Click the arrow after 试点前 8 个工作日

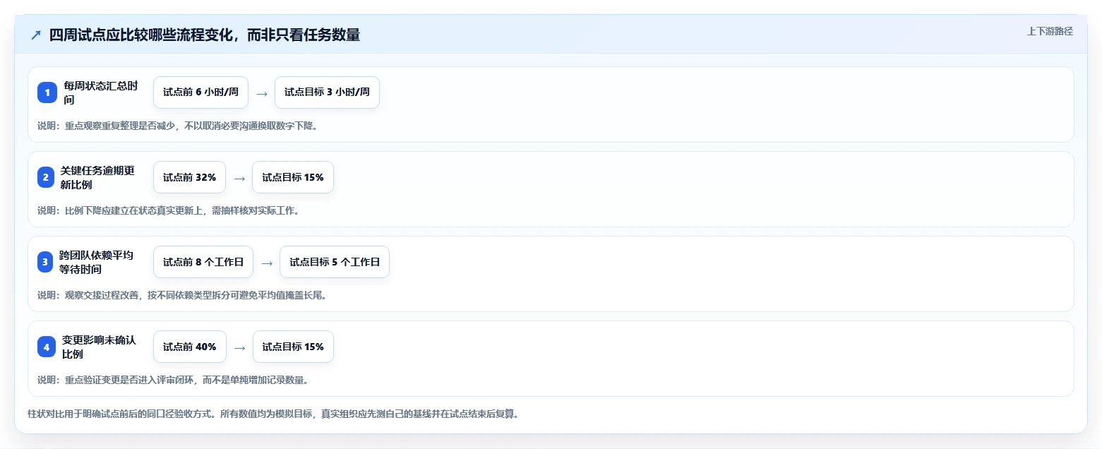click(x=267, y=263)
